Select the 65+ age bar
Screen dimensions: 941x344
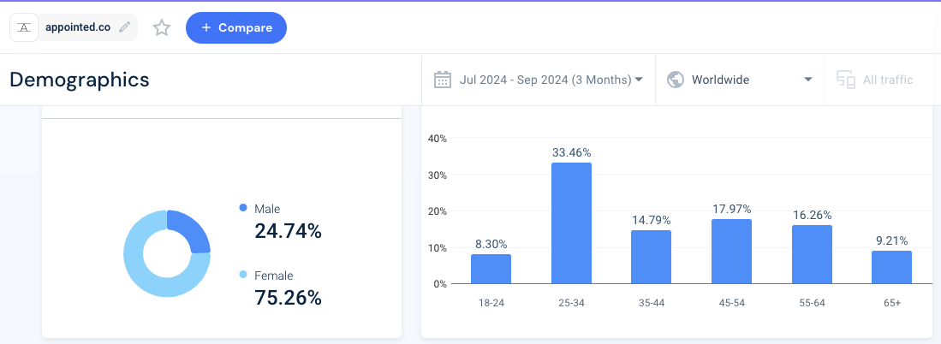tap(891, 267)
